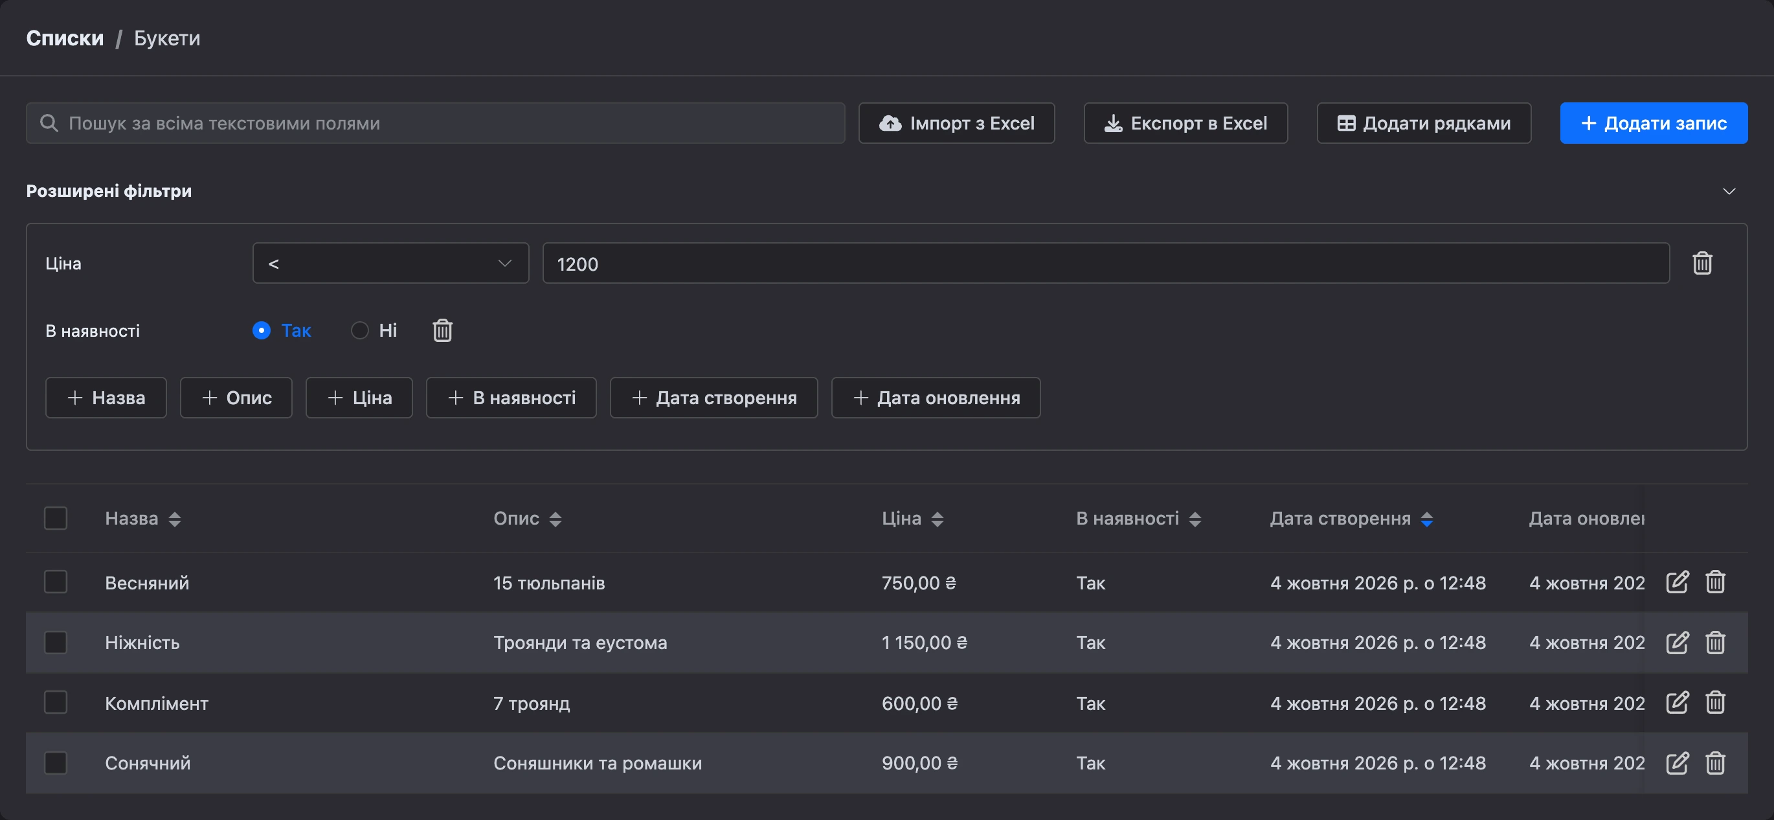Check the Весняний row checkbox
The width and height of the screenshot is (1774, 820).
click(x=56, y=582)
